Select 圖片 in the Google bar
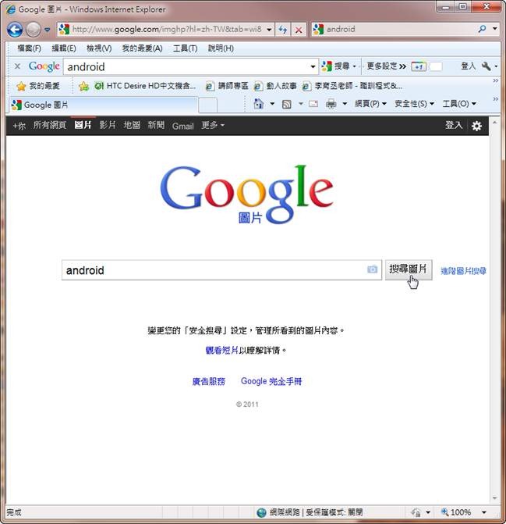The width and height of the screenshot is (506, 524). (x=83, y=125)
